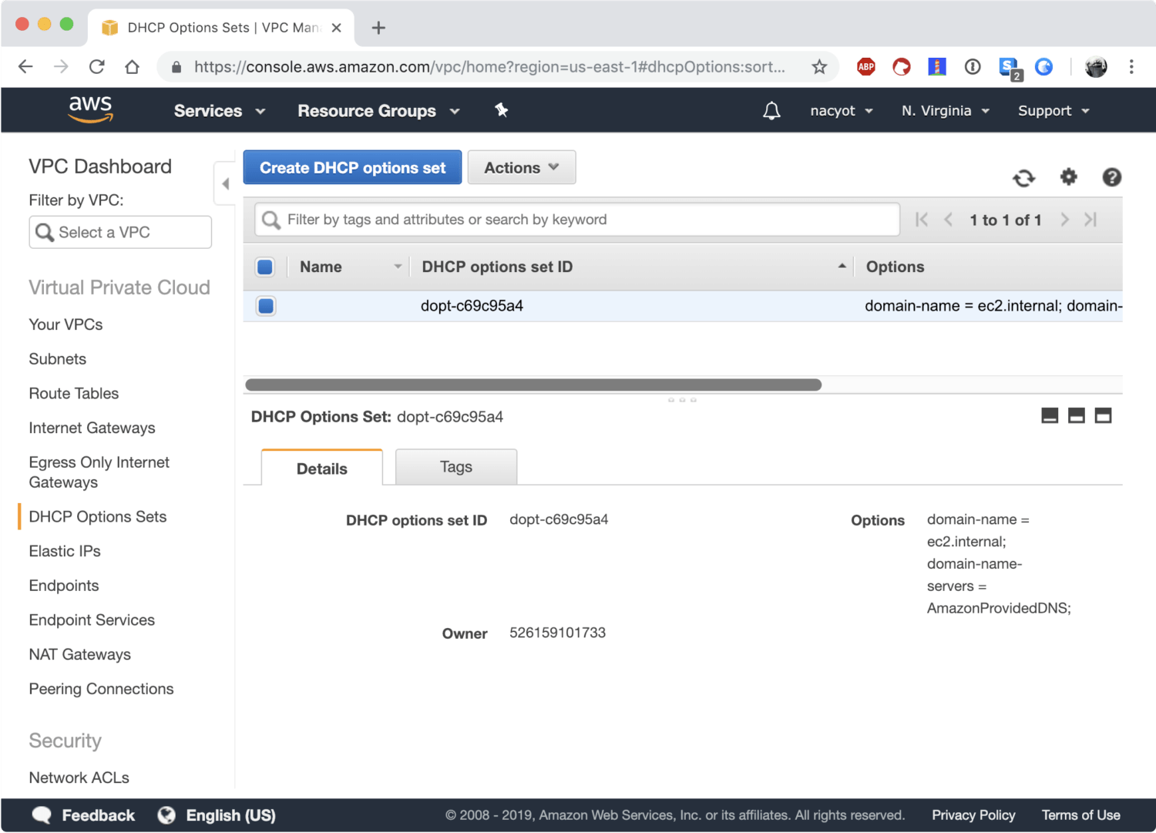Open the N. Virginia region dropdown
Image resolution: width=1156 pixels, height=833 pixels.
946,111
